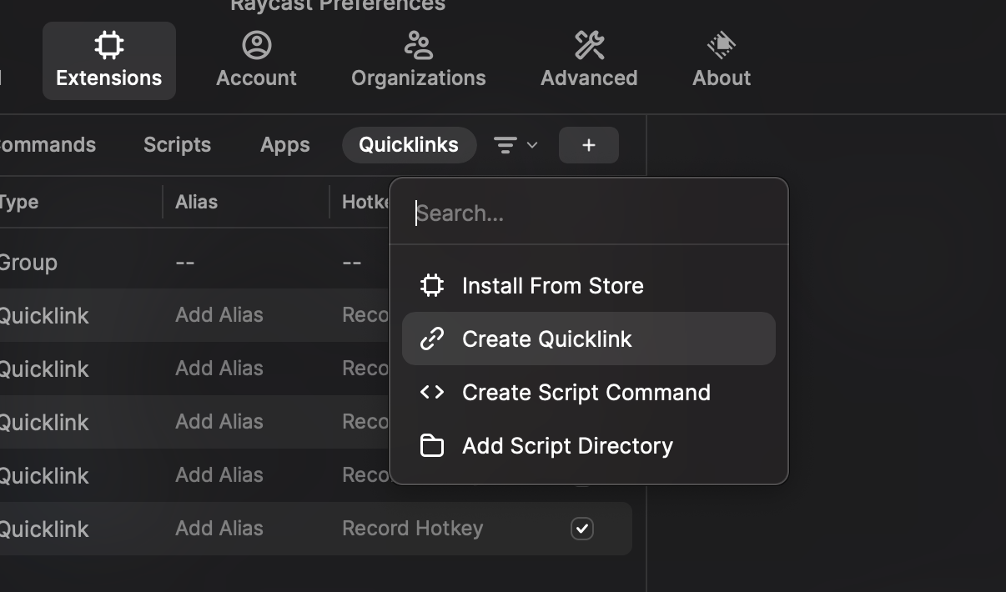This screenshot has height=592, width=1006.
Task: Open the Organizations tab
Action: [x=418, y=61]
